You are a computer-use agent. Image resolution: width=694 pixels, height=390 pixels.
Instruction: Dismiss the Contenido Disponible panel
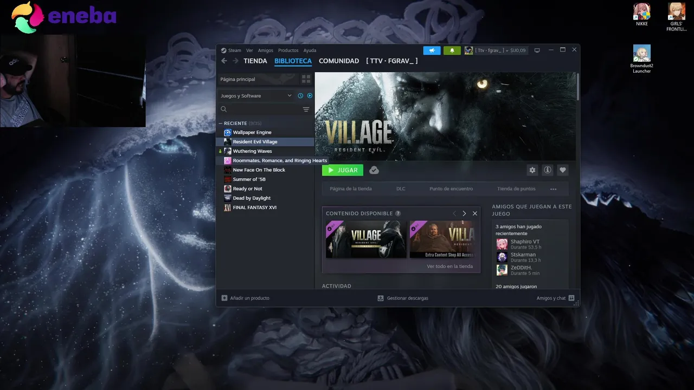tap(475, 213)
